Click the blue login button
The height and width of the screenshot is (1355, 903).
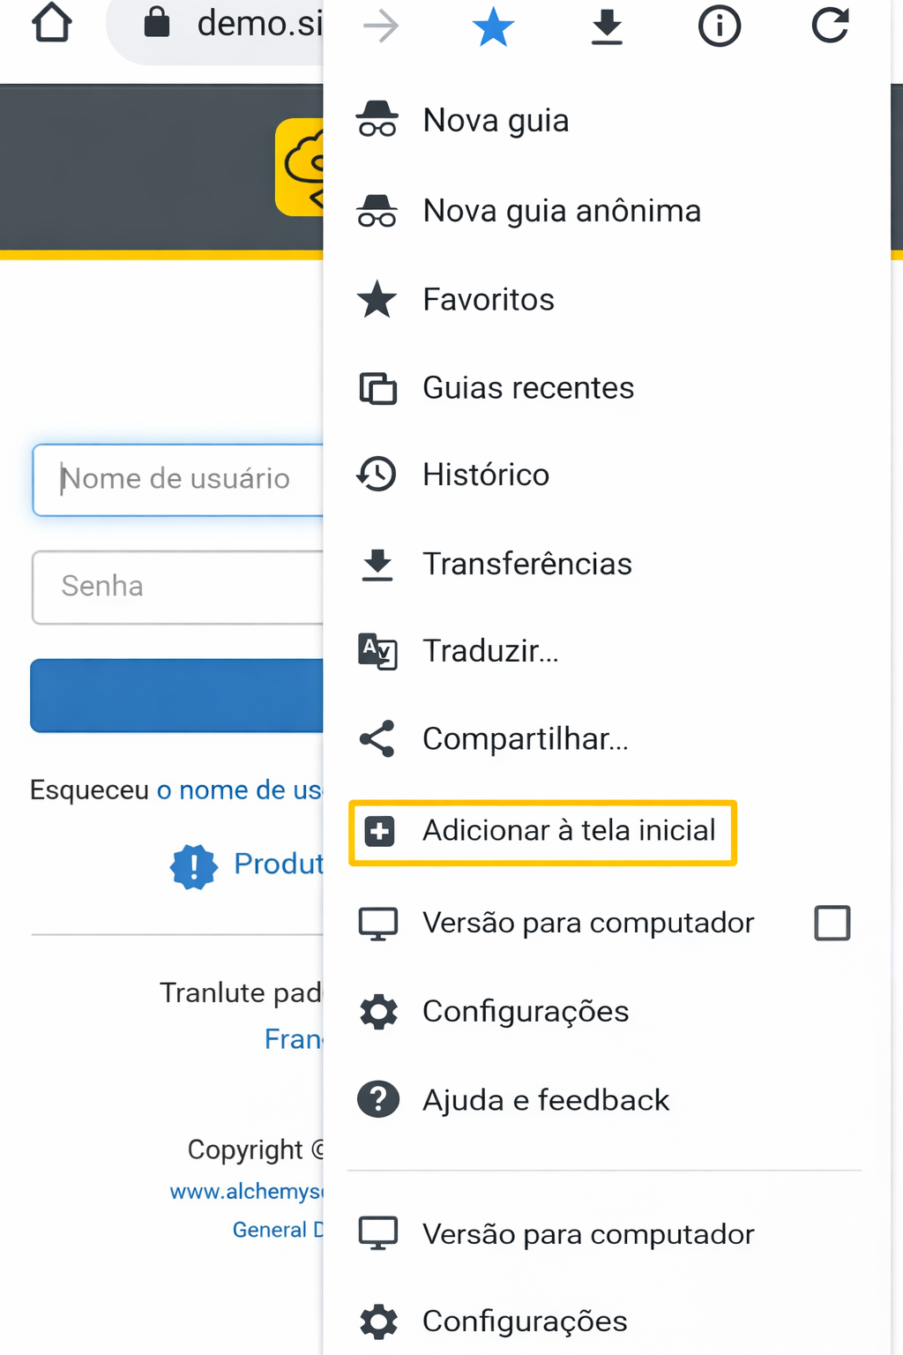click(x=177, y=695)
